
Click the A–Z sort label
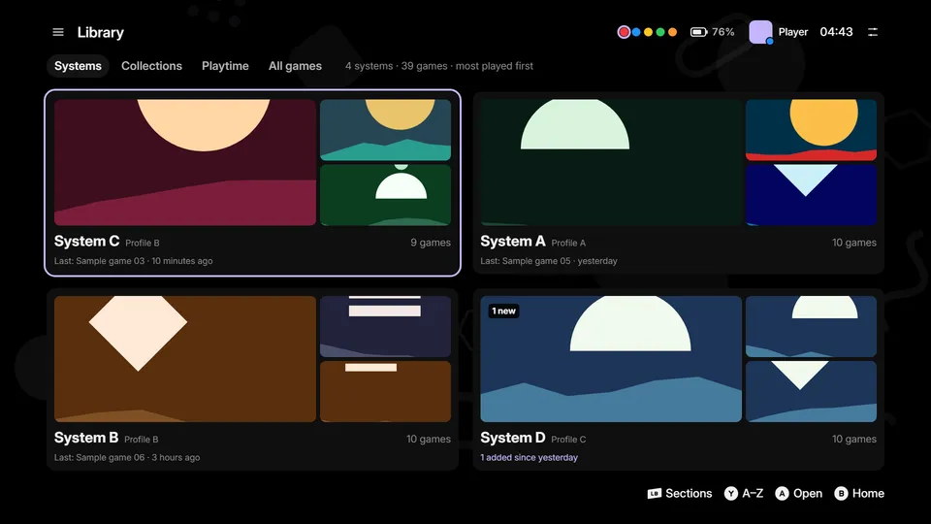(753, 494)
